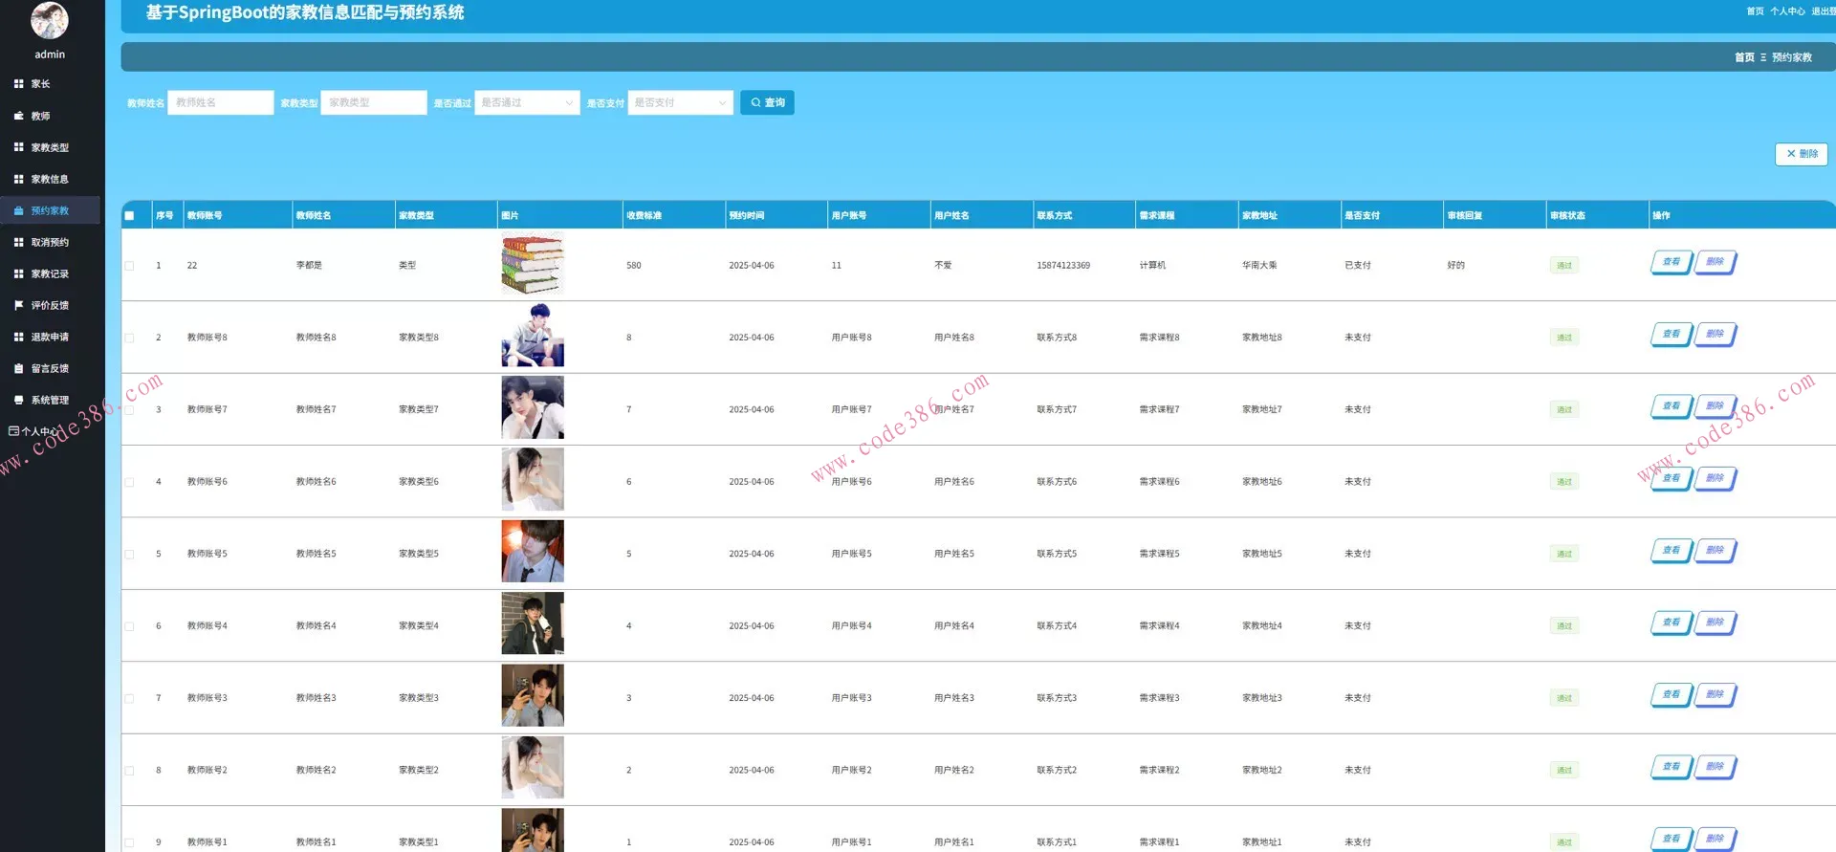This screenshot has width=1836, height=852.
Task: Check the checkbox for row 序号 1
Action: pyautogui.click(x=129, y=266)
